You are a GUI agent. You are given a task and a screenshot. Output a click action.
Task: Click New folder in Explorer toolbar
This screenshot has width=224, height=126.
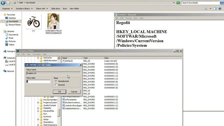click(x=74, y=8)
